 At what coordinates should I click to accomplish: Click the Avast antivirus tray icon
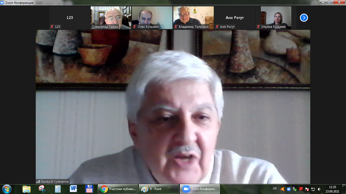[x=282, y=189]
